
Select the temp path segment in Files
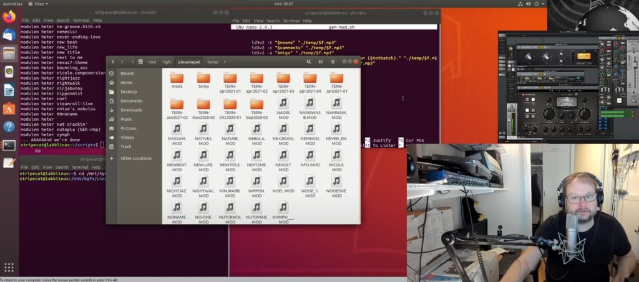[x=212, y=62]
